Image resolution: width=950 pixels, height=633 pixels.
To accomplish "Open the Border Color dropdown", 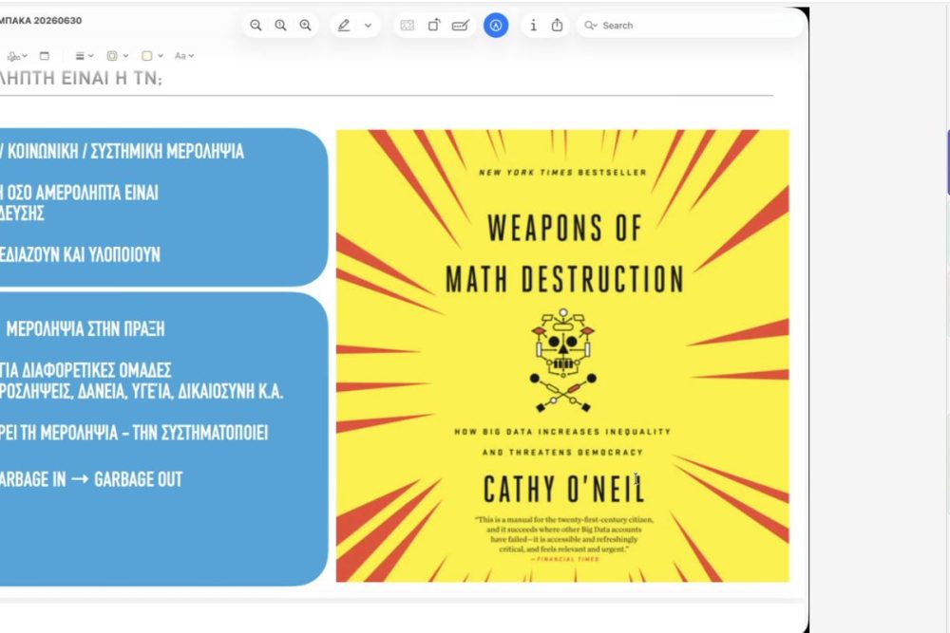I will coord(118,56).
